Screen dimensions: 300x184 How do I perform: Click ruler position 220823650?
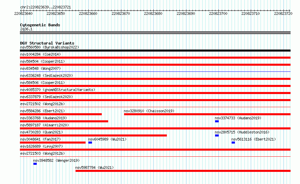pyautogui.click(x=56, y=13)
